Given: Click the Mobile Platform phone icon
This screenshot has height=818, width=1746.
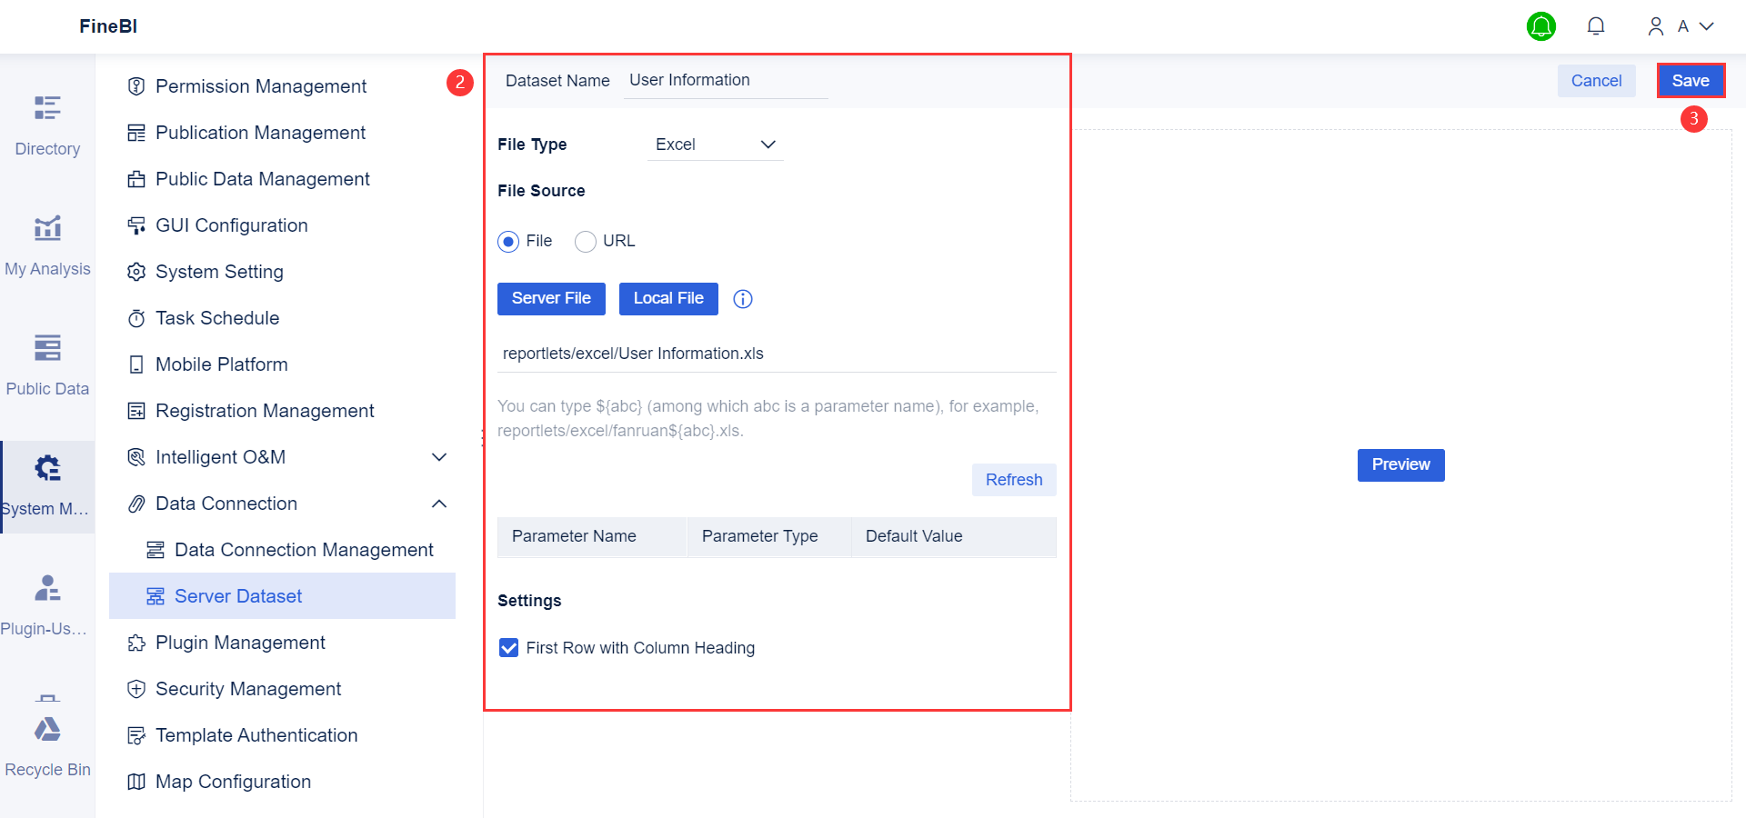Looking at the screenshot, I should coord(136,364).
